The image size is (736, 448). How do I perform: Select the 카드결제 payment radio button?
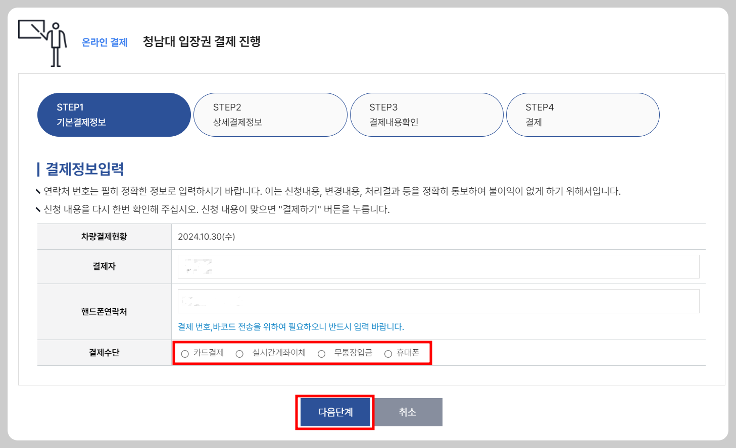point(185,354)
